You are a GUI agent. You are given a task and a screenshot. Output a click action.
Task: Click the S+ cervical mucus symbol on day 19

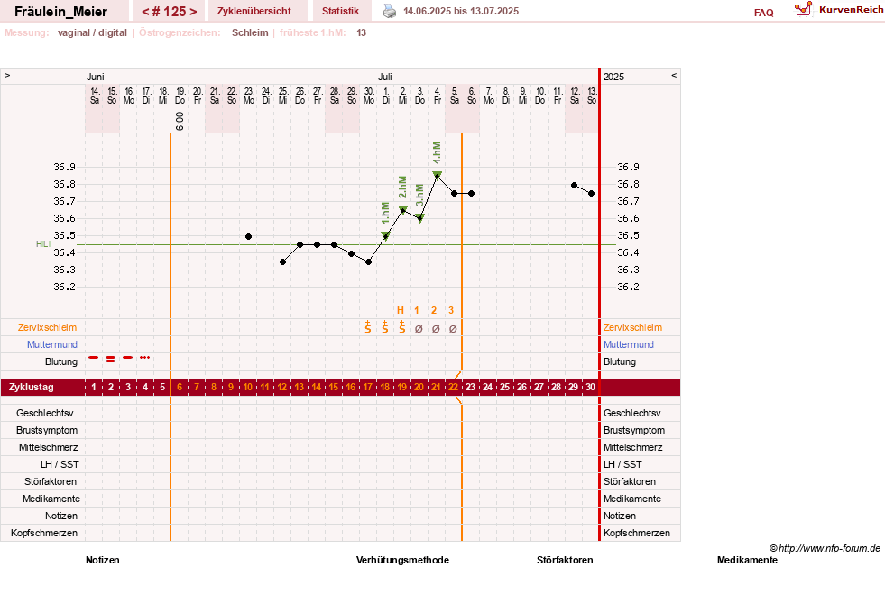401,326
